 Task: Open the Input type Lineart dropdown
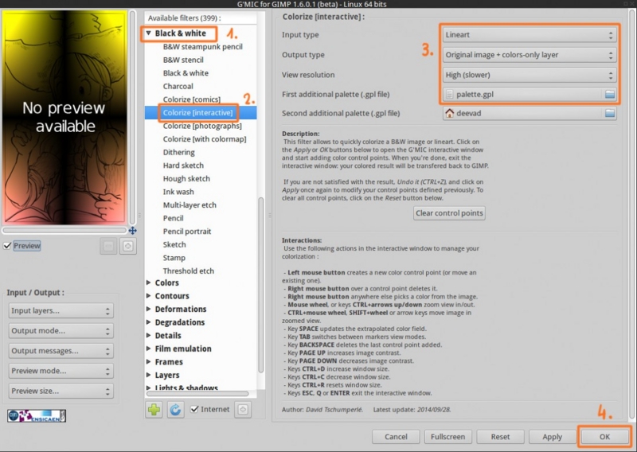click(x=530, y=35)
